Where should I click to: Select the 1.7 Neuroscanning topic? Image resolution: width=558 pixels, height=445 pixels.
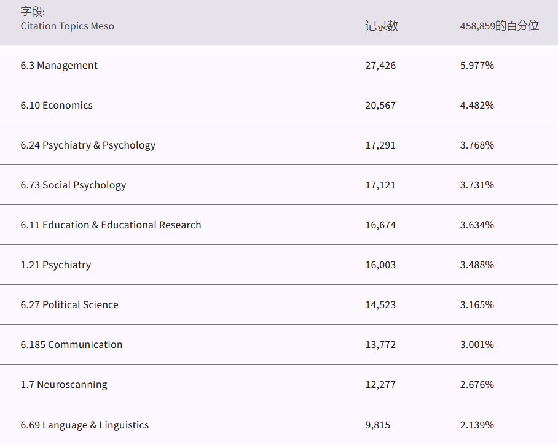[64, 385]
